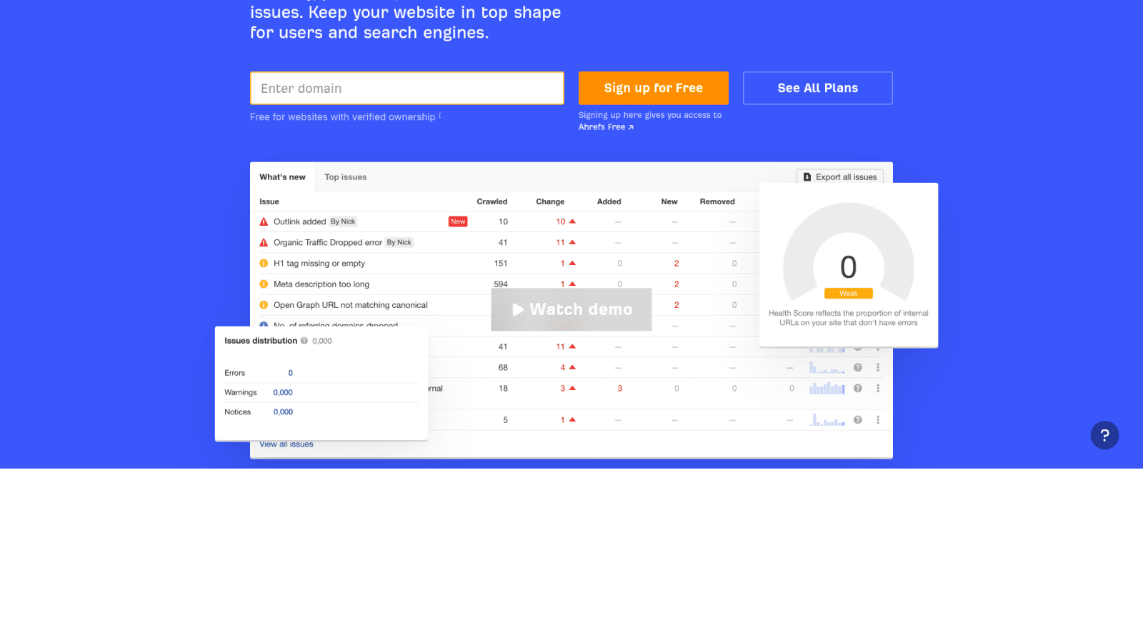
Task: Click the crawled value 594
Action: (501, 284)
